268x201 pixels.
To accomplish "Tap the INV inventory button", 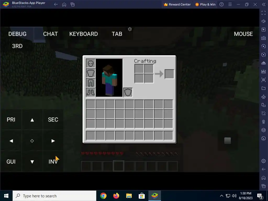I will 53,161.
